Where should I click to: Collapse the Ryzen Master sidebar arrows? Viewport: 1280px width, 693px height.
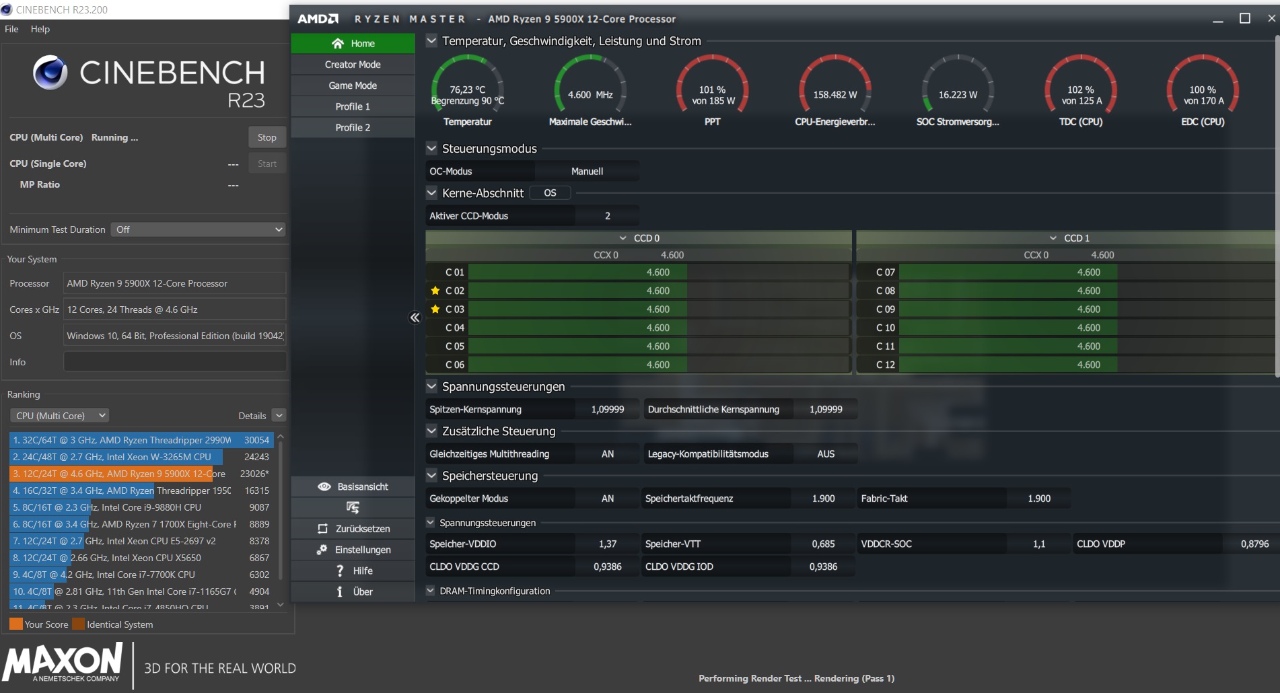415,318
